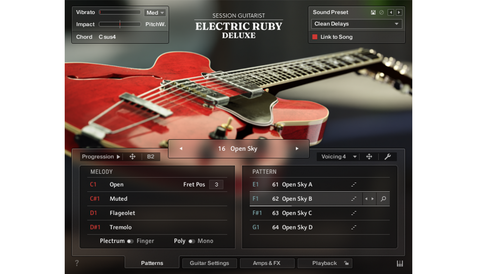Open the Med vibrato speed dropdown
This screenshot has width=477, height=274.
point(155,13)
